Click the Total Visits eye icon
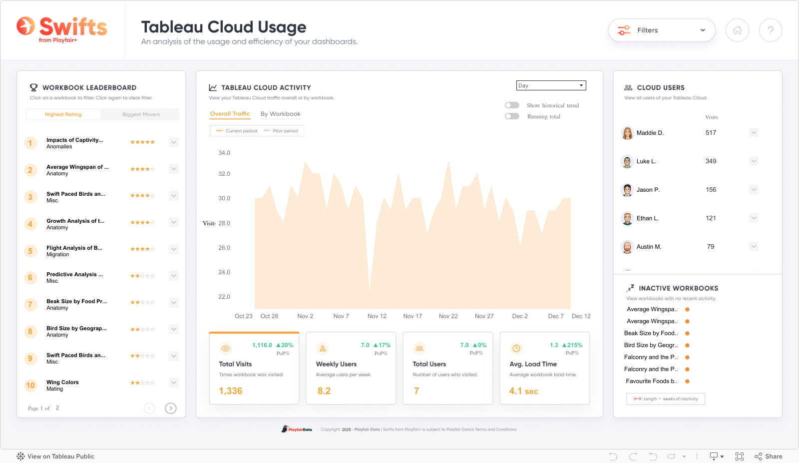The width and height of the screenshot is (799, 463). pyautogui.click(x=226, y=349)
